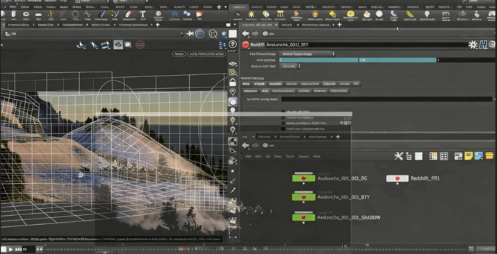
Task: Click the pin icon on viewport path bar
Action: click(x=190, y=33)
